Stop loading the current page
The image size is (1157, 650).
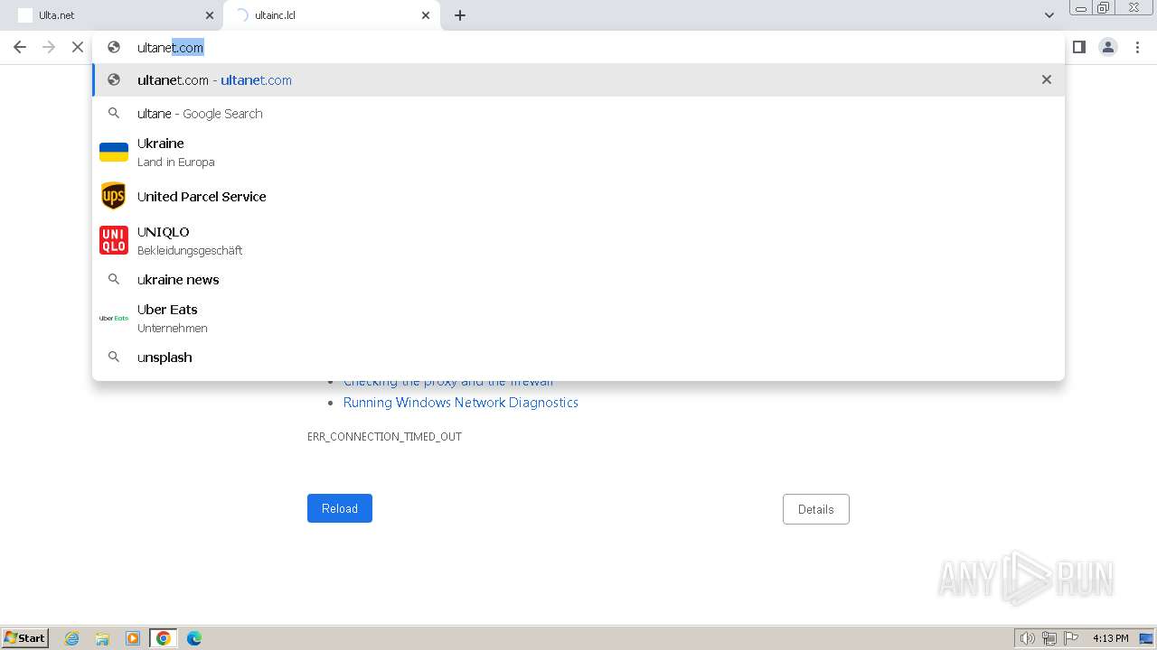pyautogui.click(x=78, y=47)
